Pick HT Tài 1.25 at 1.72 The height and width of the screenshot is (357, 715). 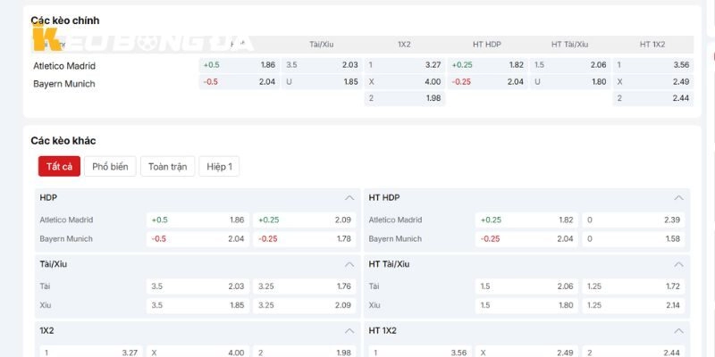634,286
